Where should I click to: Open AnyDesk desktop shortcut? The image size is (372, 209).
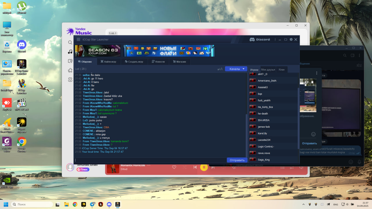coord(7,105)
